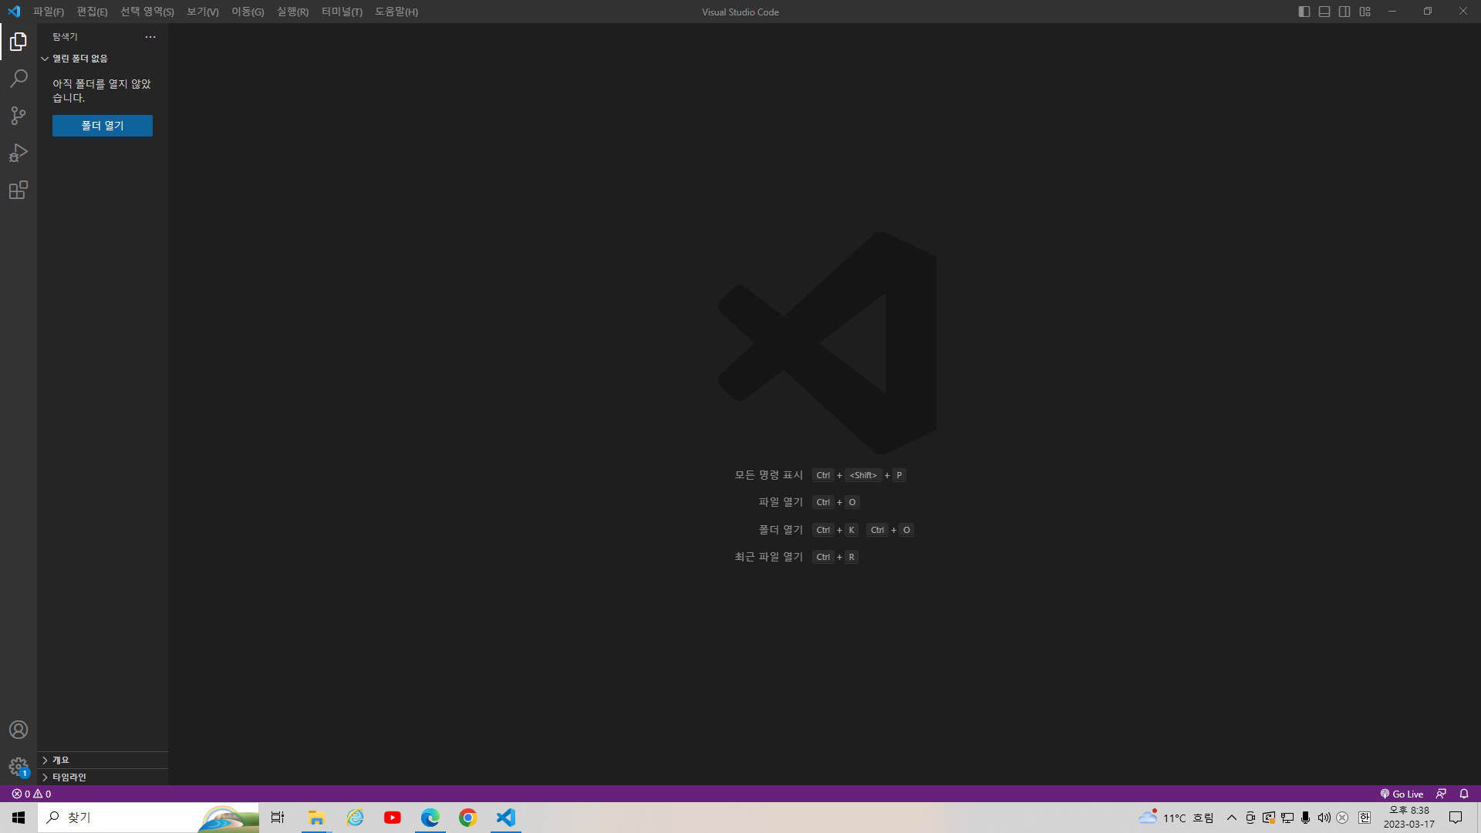Open Task View on the taskbar
Image resolution: width=1481 pixels, height=833 pixels.
tap(278, 818)
